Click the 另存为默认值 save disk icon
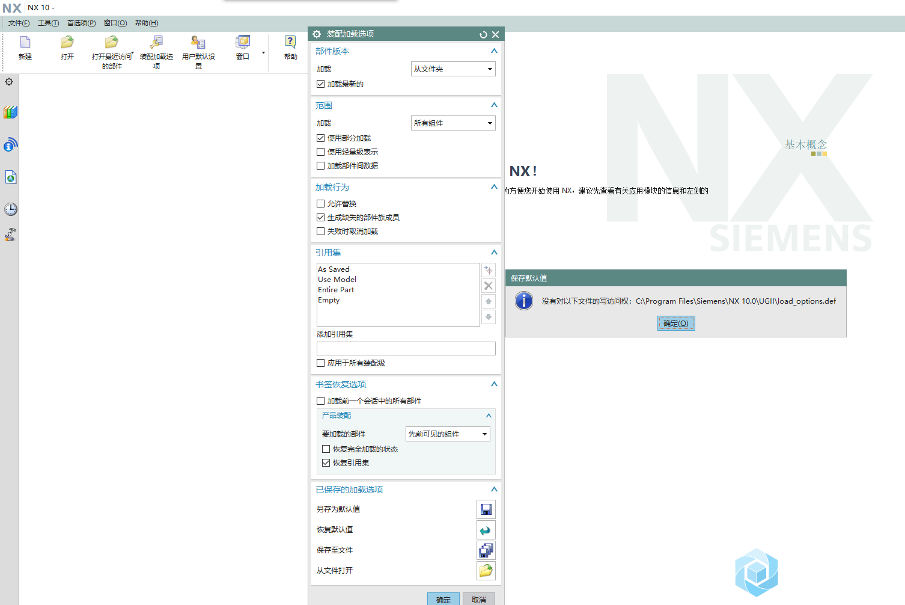905x605 pixels. (486, 509)
